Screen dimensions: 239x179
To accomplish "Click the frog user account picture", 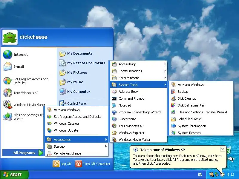I will point(10,37).
